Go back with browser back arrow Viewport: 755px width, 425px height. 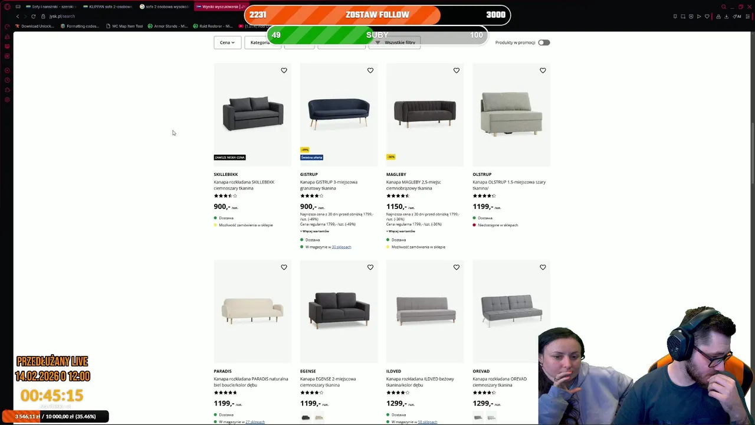18,17
